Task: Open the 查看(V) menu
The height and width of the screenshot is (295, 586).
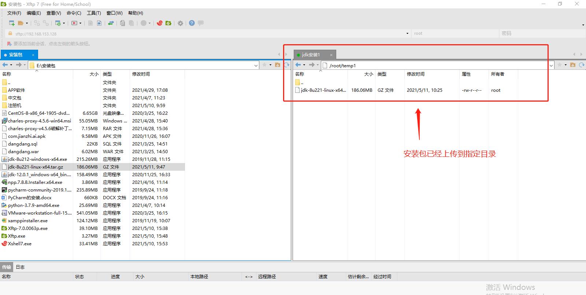Action: pyautogui.click(x=54, y=13)
